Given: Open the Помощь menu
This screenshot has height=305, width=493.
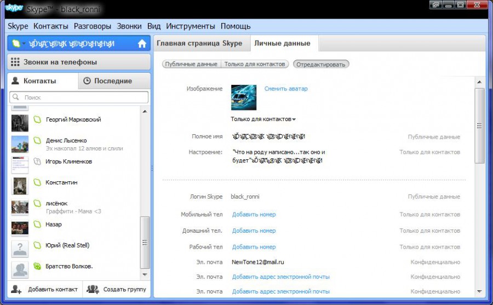Looking at the screenshot, I should 236,26.
